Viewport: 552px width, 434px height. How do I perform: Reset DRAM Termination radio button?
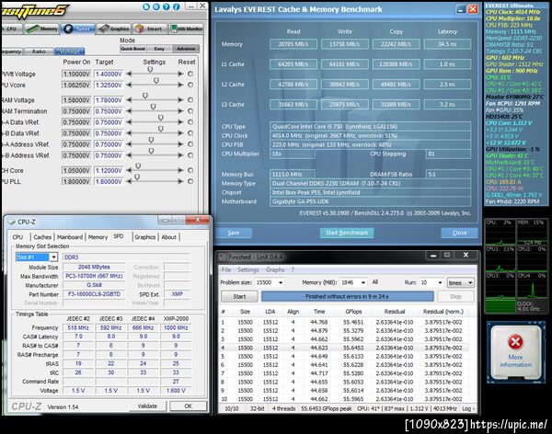pos(190,111)
